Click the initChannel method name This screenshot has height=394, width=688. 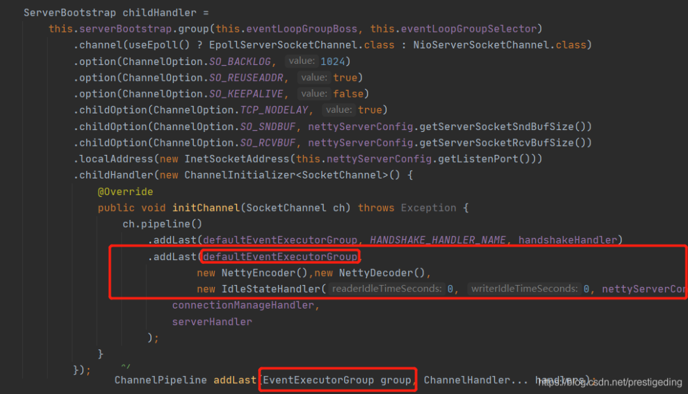click(206, 208)
